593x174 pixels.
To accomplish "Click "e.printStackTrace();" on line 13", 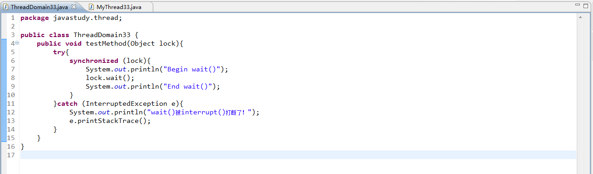I will [110, 121].
